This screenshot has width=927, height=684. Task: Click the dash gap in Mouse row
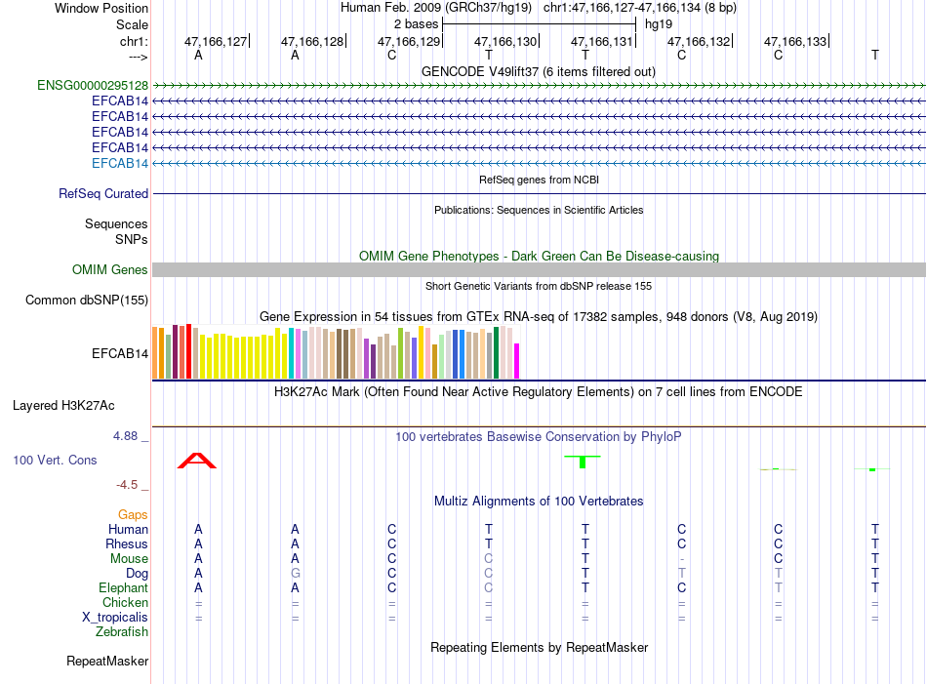682,559
